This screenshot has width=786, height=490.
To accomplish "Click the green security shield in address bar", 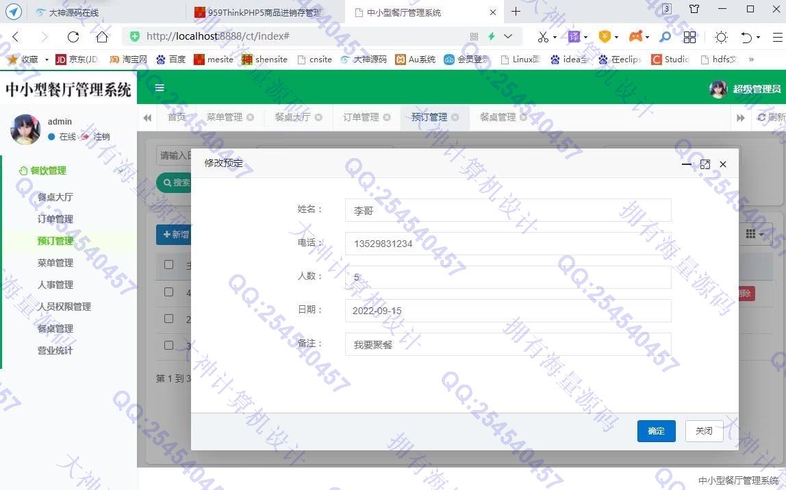I will click(135, 36).
